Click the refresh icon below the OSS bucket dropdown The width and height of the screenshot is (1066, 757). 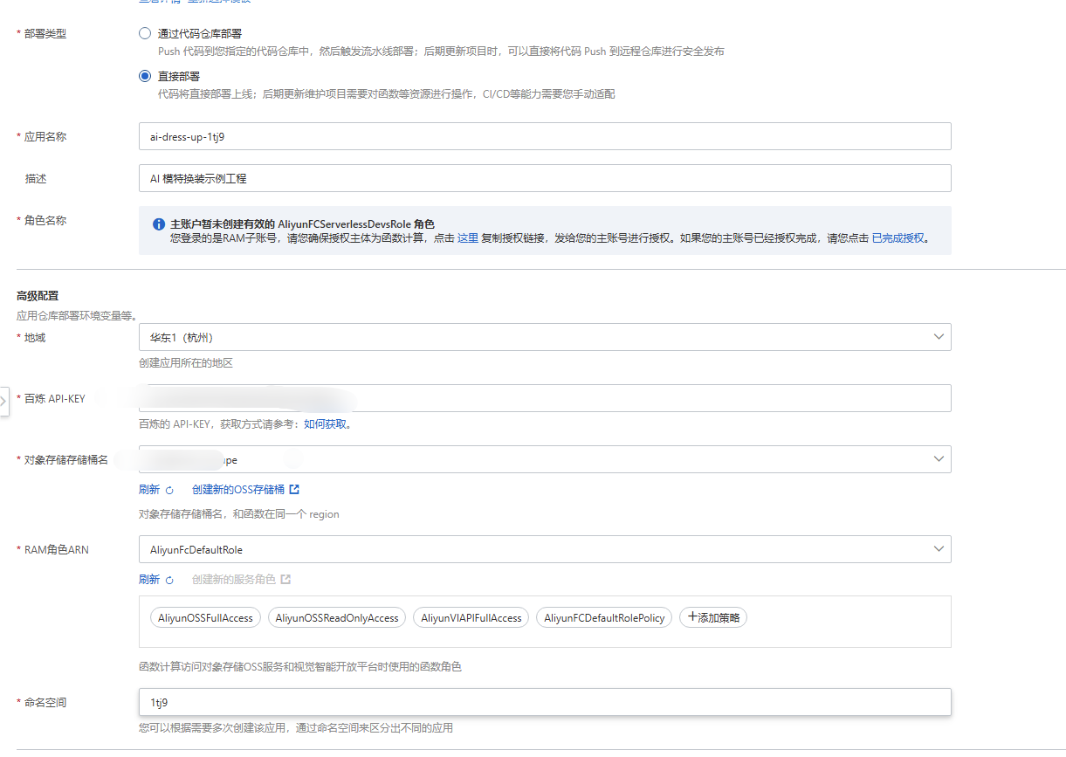tap(169, 489)
